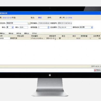Select the table row numbered 6958

pyautogui.click(x=51, y=38)
